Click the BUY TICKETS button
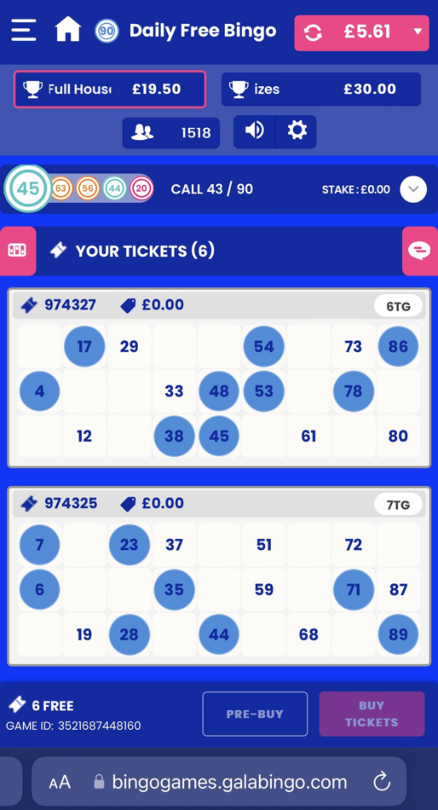 (x=371, y=713)
